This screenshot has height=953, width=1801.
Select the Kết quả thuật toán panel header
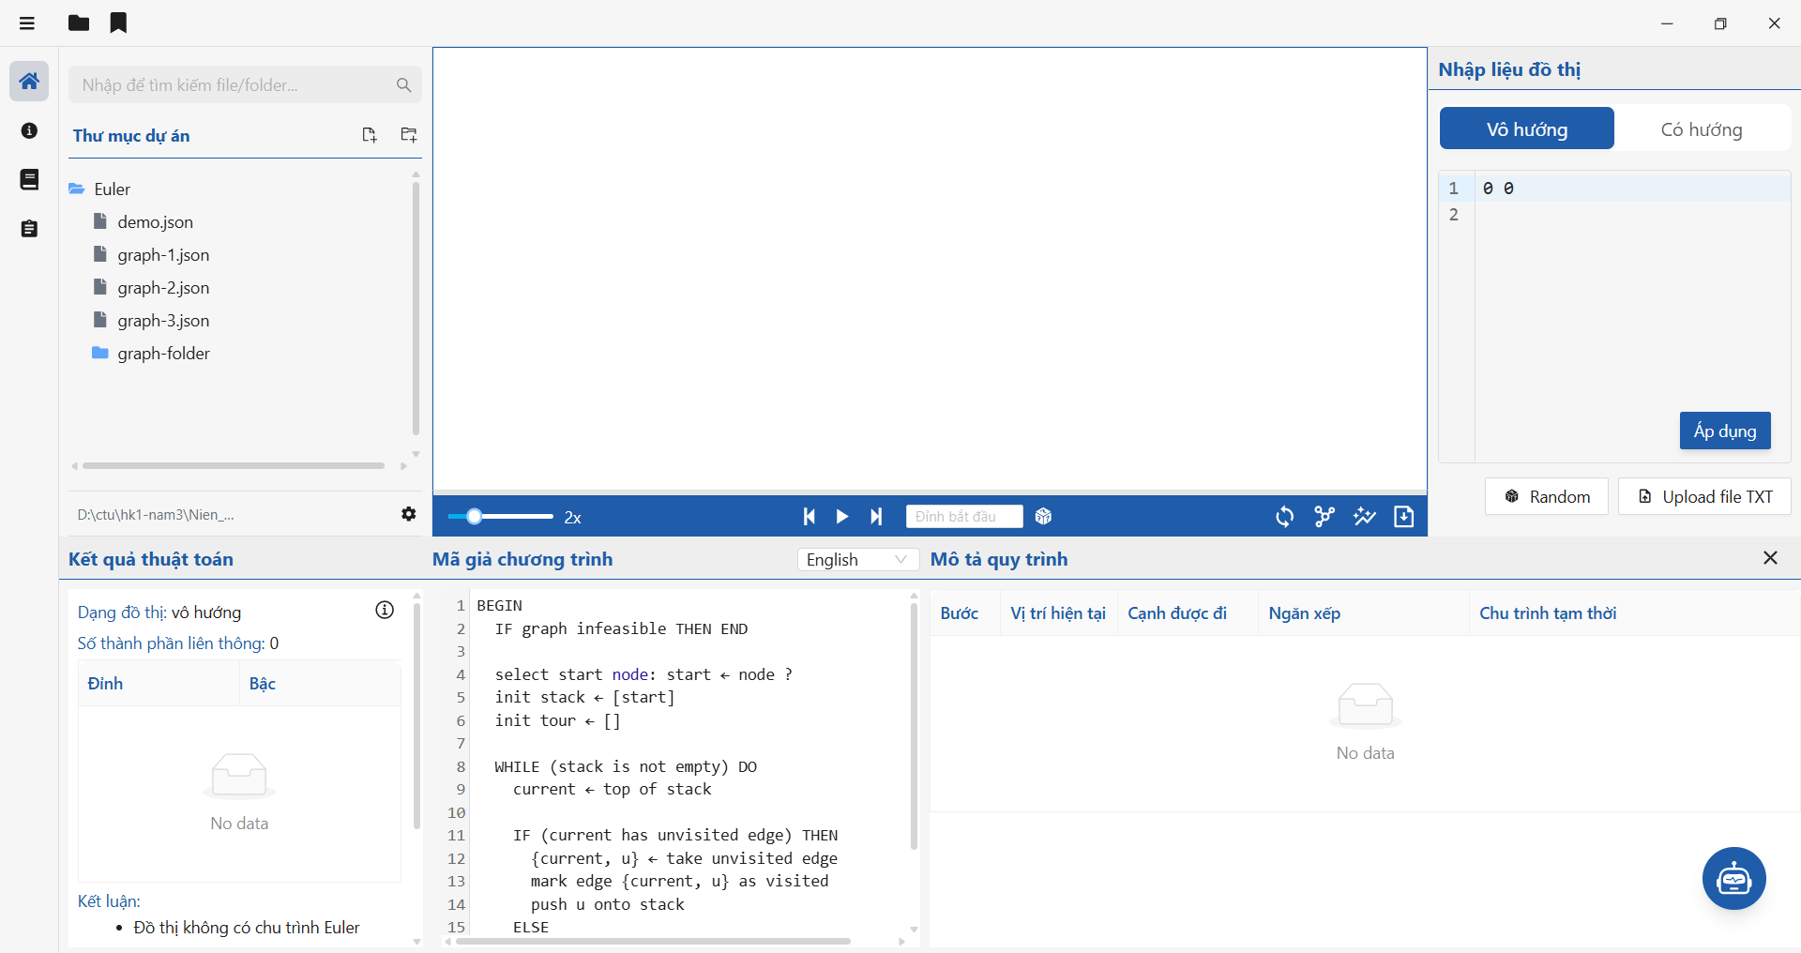pyautogui.click(x=150, y=559)
